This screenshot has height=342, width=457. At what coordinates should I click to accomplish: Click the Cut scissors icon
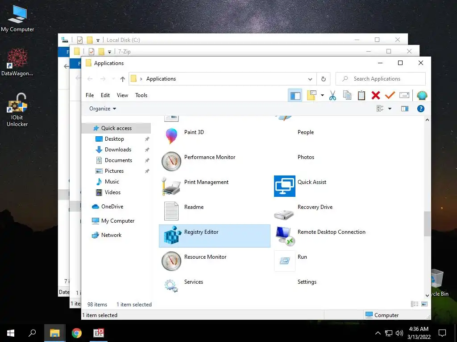tap(332, 95)
